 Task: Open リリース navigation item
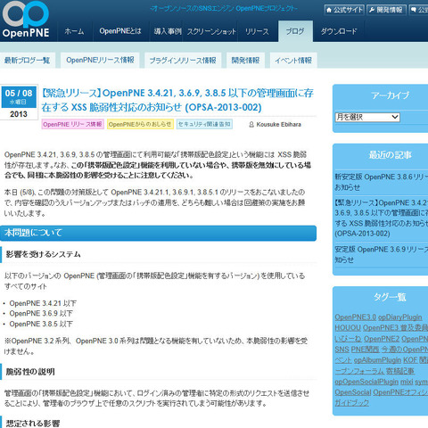point(257,31)
